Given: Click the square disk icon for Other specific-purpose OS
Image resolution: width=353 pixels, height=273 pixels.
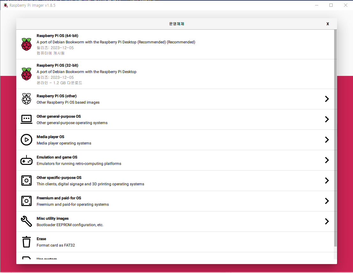Looking at the screenshot, I should click(x=26, y=181).
